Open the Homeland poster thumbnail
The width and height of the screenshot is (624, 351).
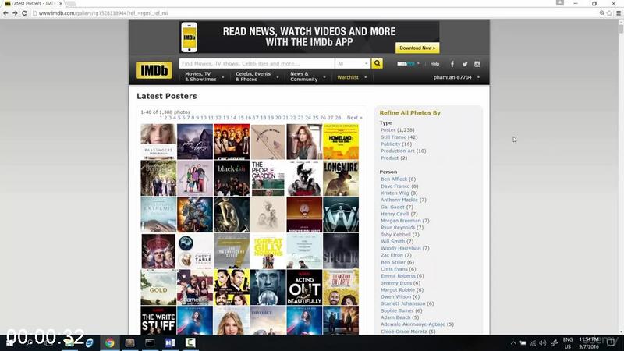pos(341,141)
